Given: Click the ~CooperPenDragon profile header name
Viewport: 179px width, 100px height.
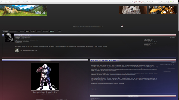Looking at the screenshot, I should pos(20,35).
